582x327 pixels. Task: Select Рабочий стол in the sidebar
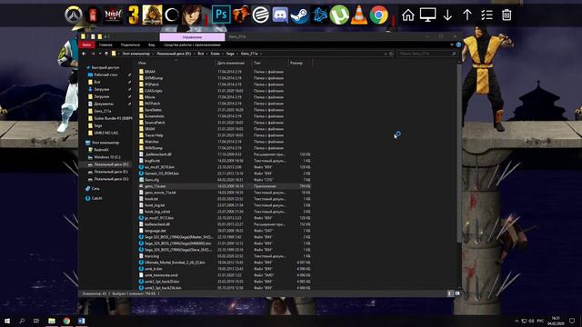click(105, 74)
